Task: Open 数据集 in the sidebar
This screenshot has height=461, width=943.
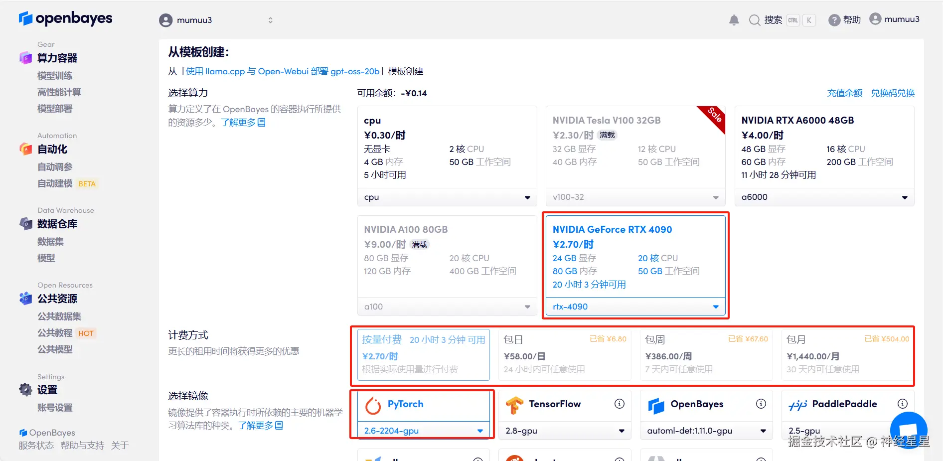Action: coord(50,242)
